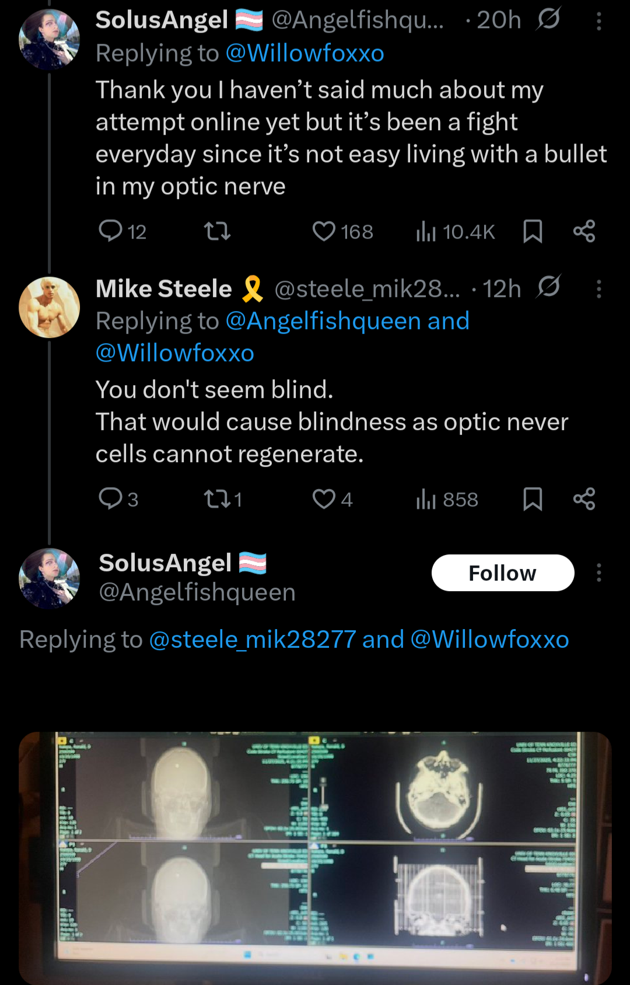Share Mike Steele's tweet
This screenshot has height=985, width=630.
click(x=584, y=500)
